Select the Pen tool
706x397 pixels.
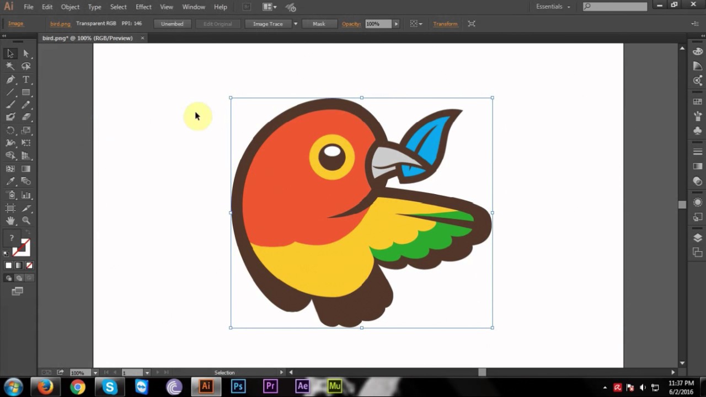click(x=10, y=79)
